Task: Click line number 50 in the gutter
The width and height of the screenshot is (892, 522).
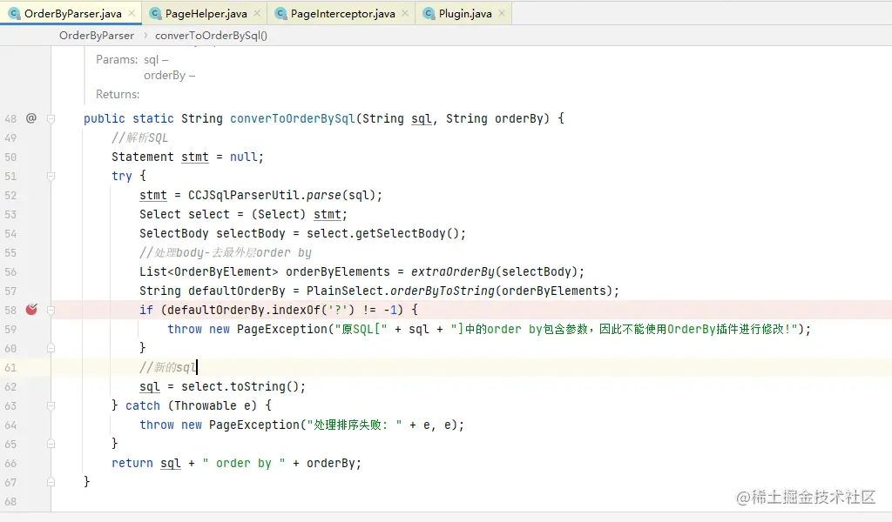Action: point(10,157)
